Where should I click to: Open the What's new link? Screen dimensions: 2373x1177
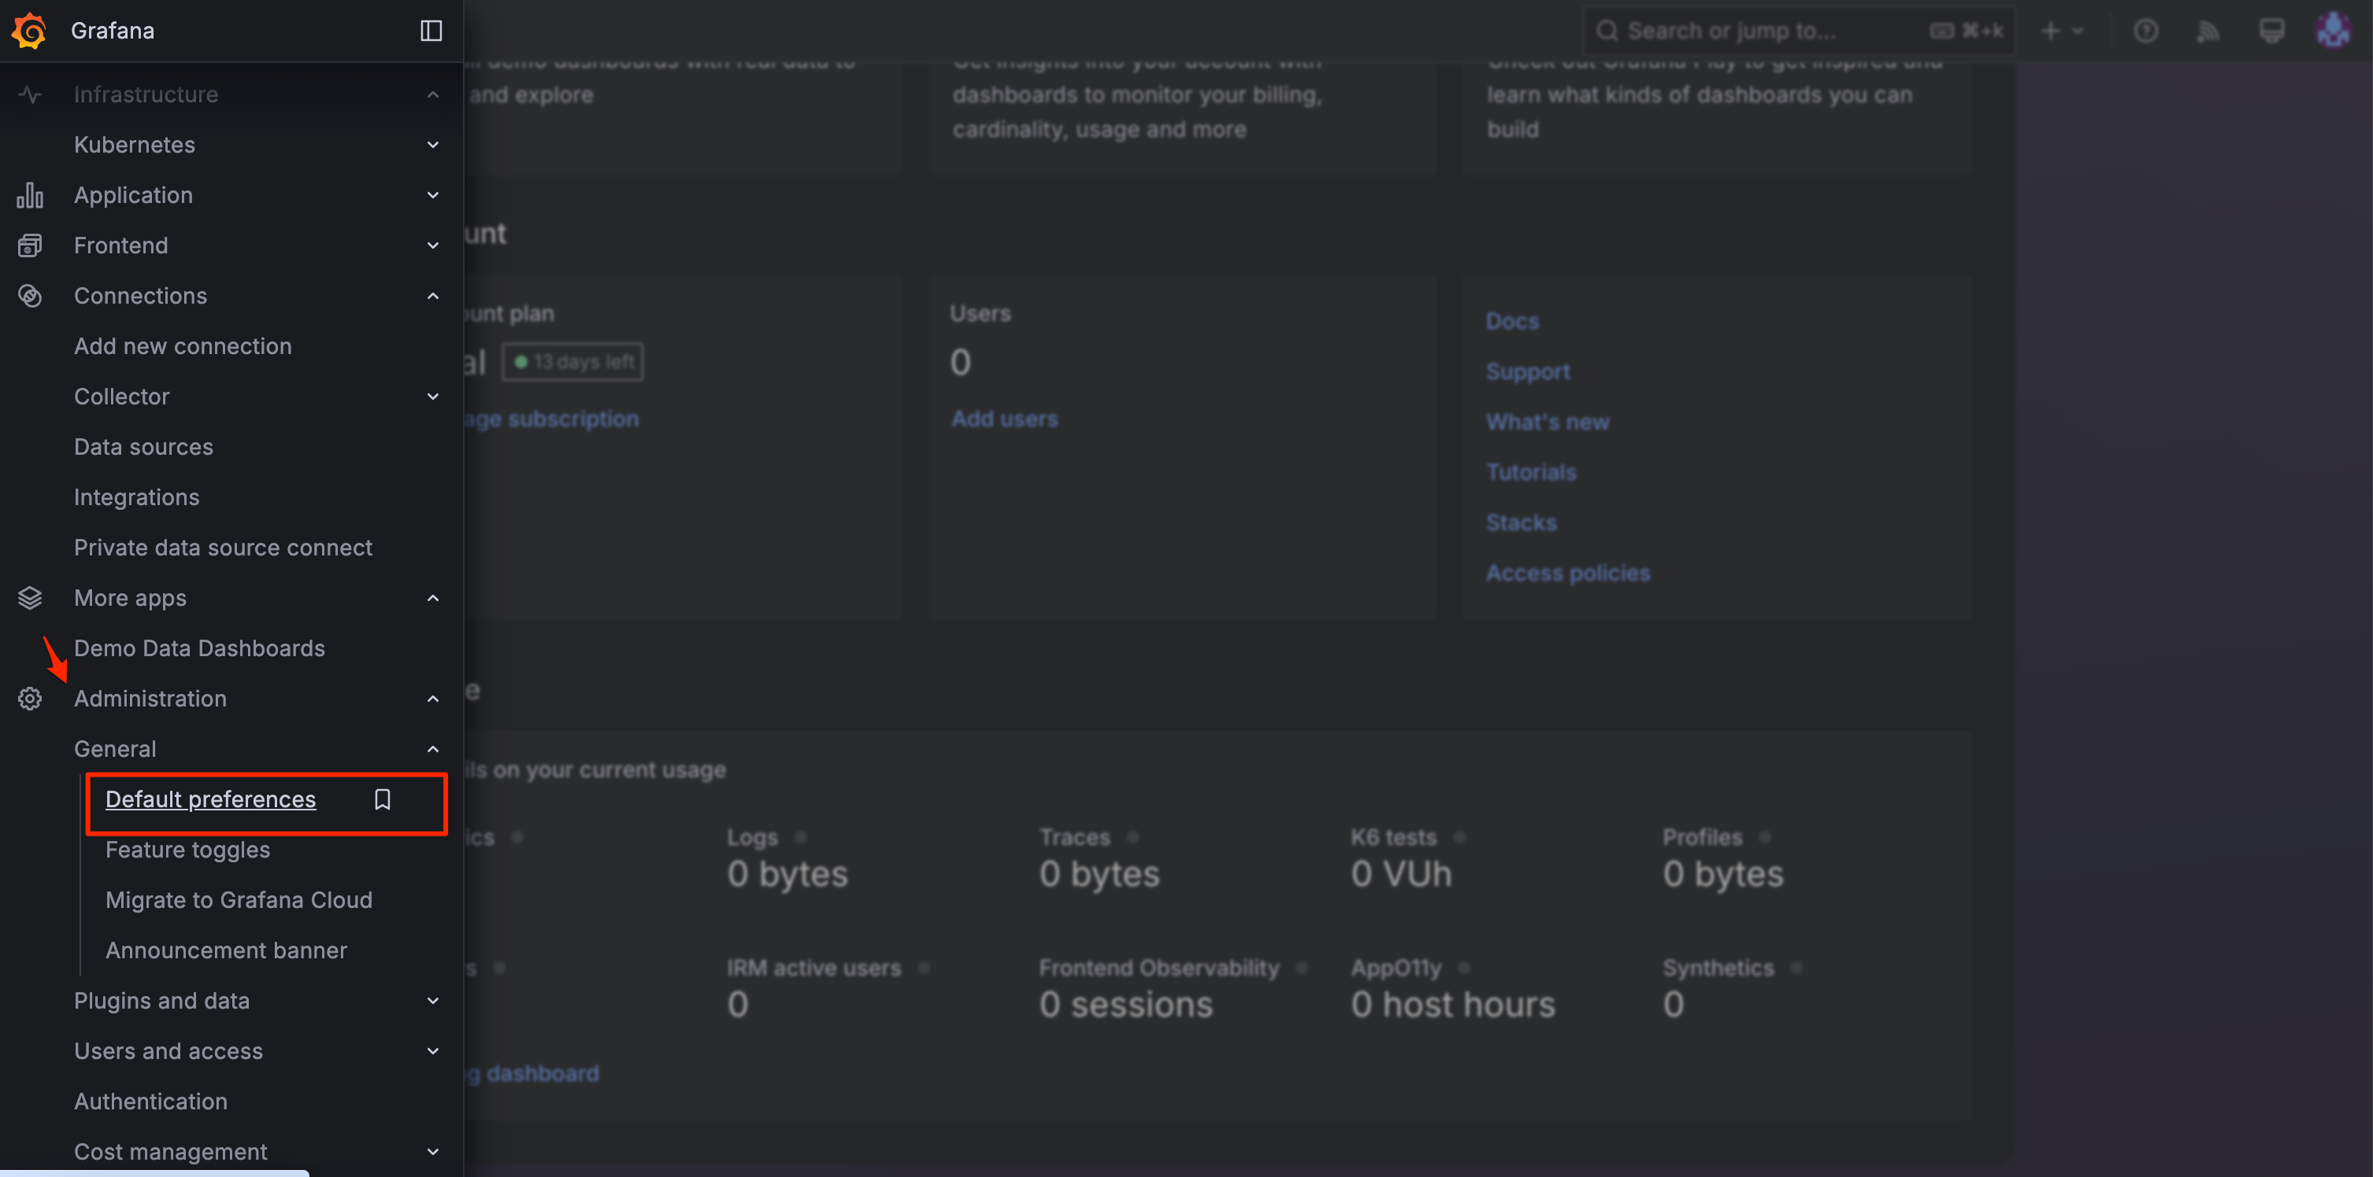click(x=1548, y=422)
